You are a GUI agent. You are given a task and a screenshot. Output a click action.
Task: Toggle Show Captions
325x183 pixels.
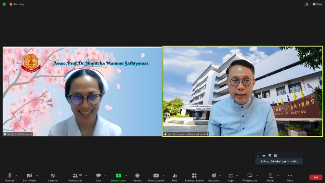156,177
